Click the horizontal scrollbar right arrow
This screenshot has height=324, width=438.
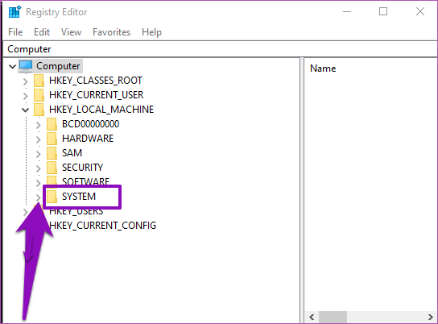[x=430, y=318]
